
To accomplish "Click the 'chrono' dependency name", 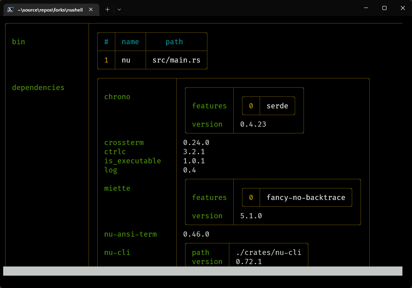I will point(117,97).
